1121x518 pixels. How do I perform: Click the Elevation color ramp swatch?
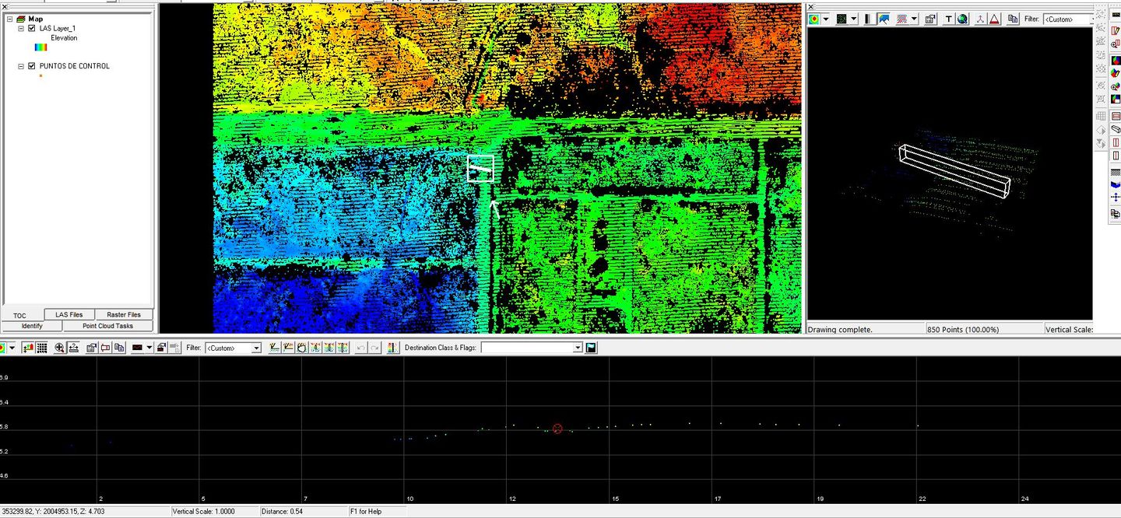pyautogui.click(x=41, y=47)
